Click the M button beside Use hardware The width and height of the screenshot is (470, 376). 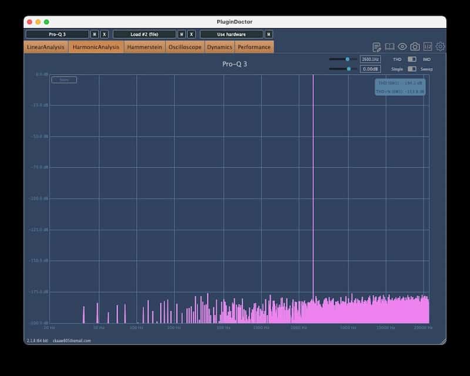(268, 34)
